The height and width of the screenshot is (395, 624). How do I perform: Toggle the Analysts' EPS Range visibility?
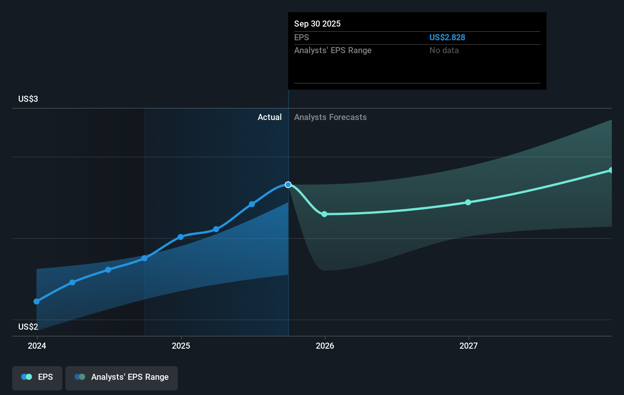pyautogui.click(x=121, y=378)
